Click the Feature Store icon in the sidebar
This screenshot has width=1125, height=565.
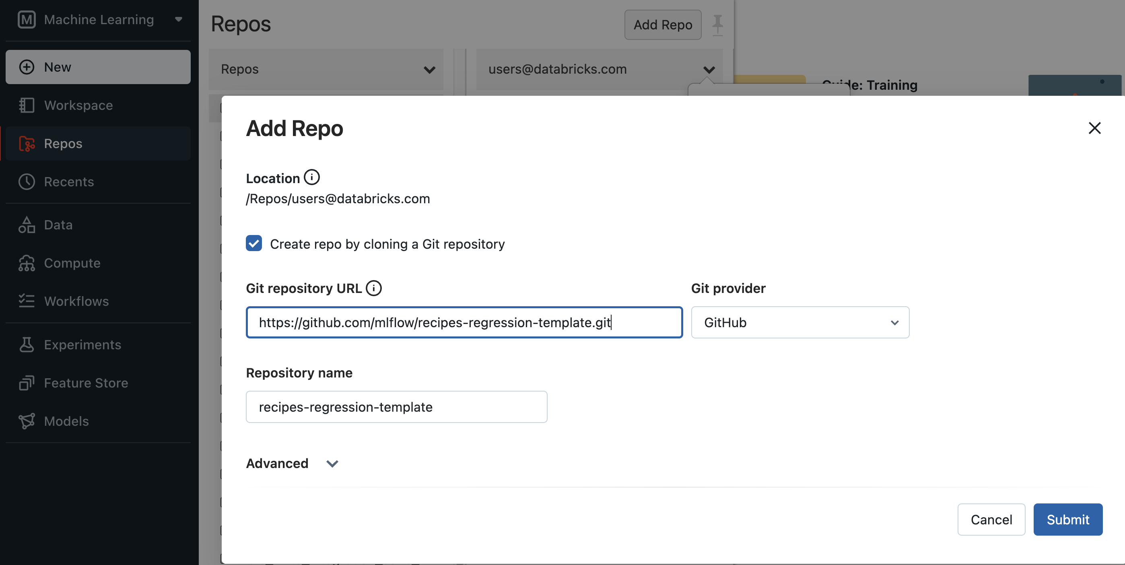[27, 383]
